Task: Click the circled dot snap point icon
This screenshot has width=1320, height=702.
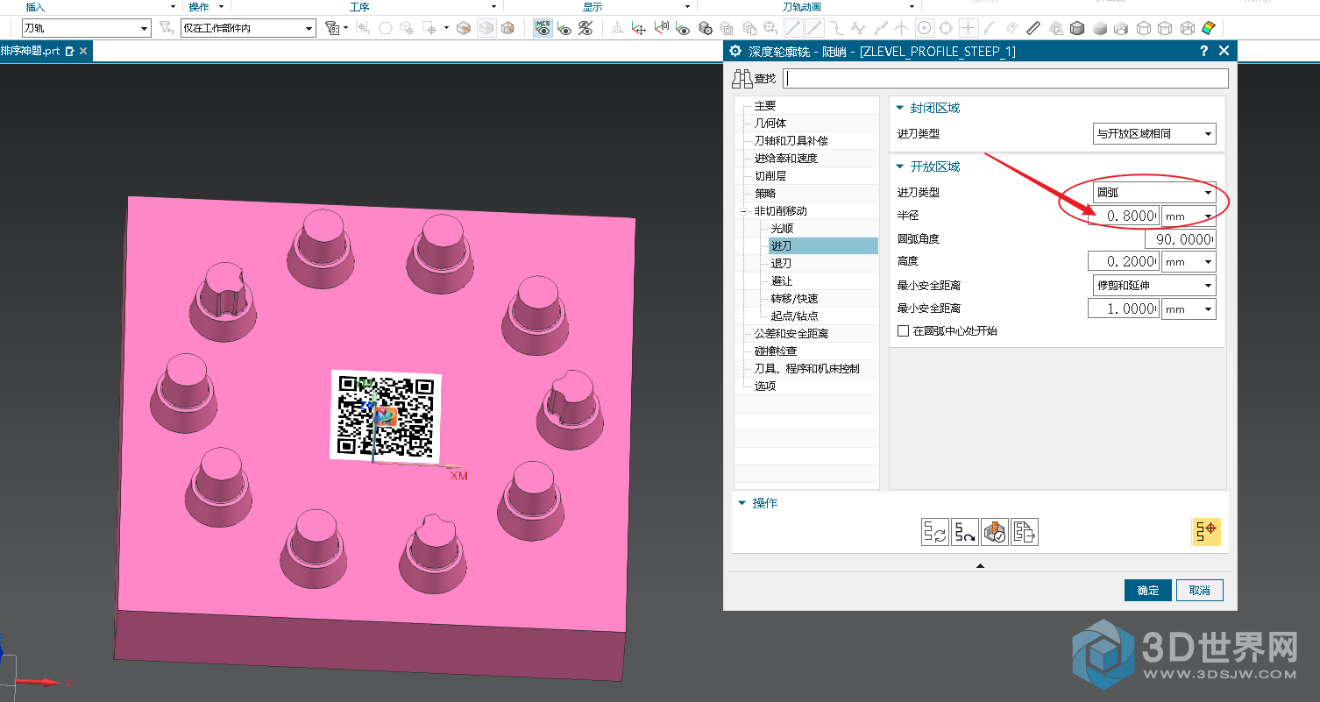Action: [x=925, y=28]
